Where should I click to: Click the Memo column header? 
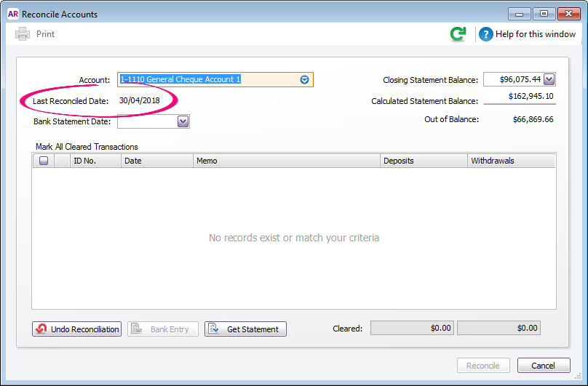click(x=287, y=161)
